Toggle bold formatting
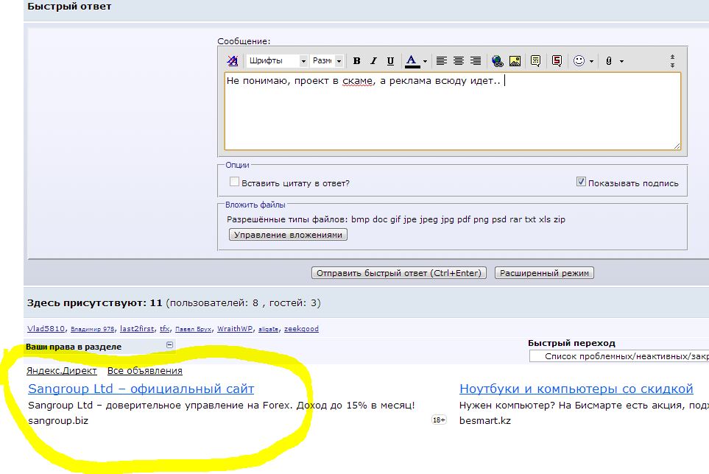Image resolution: width=709 pixels, height=474 pixels. 357,61
